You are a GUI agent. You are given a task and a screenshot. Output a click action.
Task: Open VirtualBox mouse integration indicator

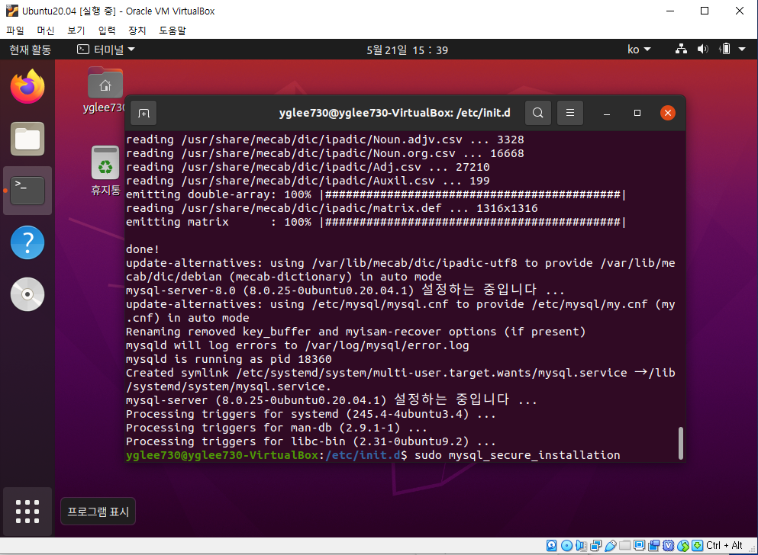tap(682, 545)
